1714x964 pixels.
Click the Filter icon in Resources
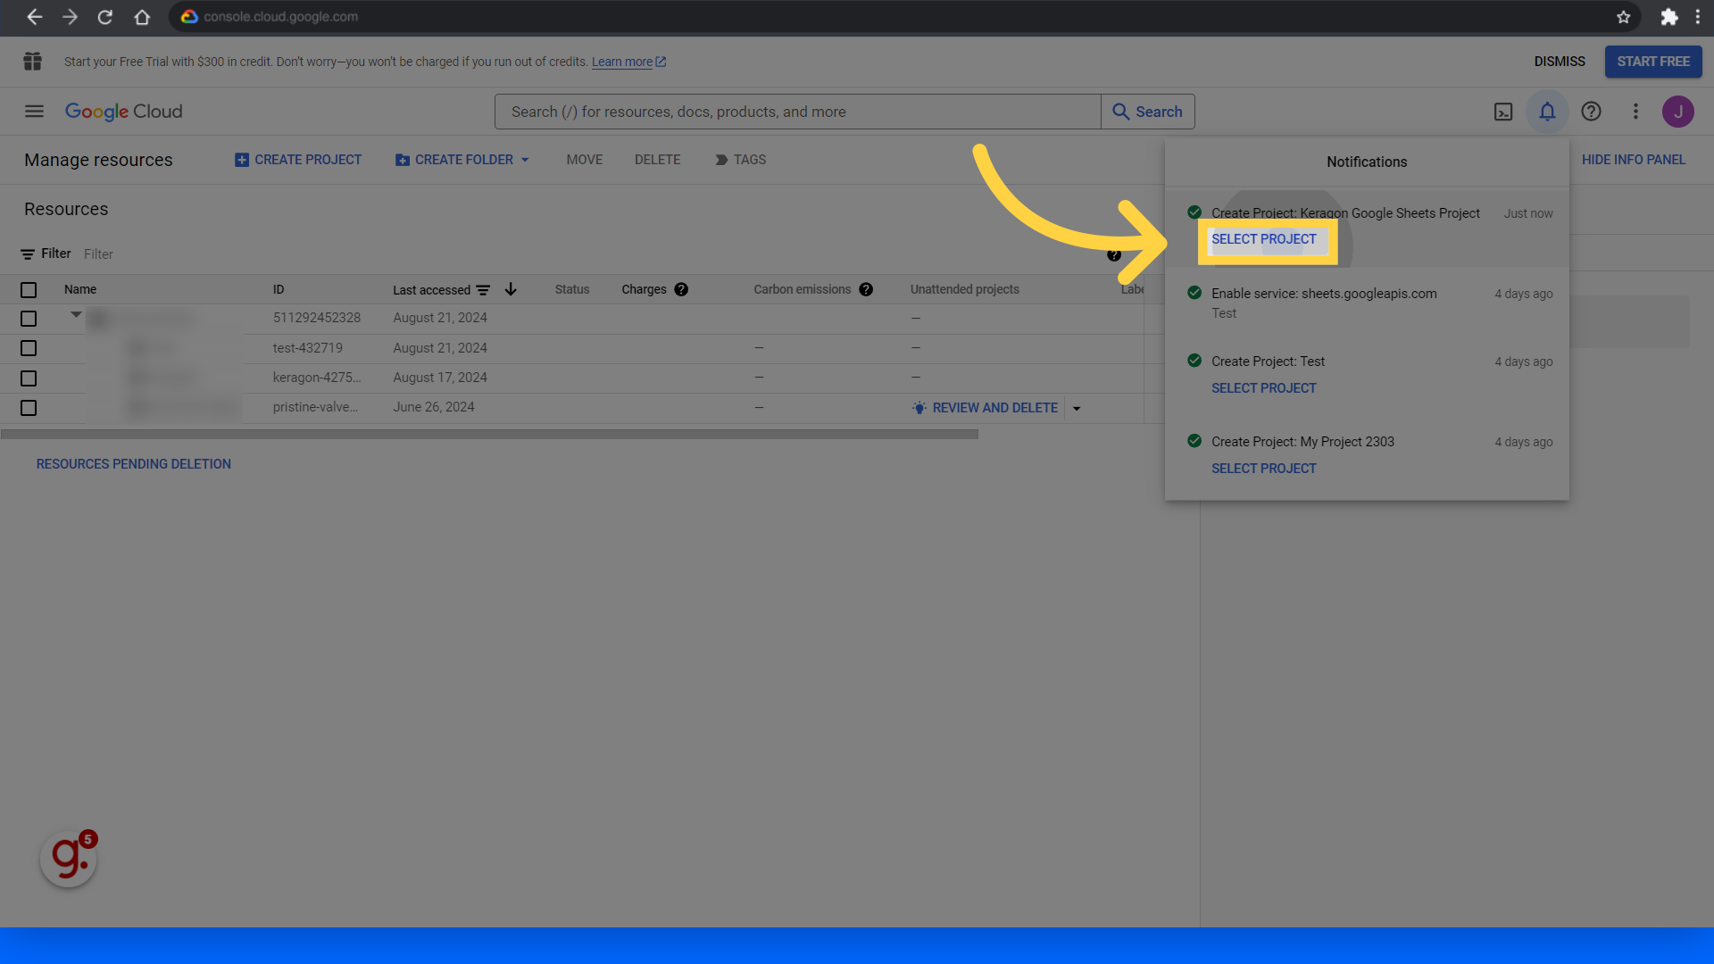(x=28, y=254)
